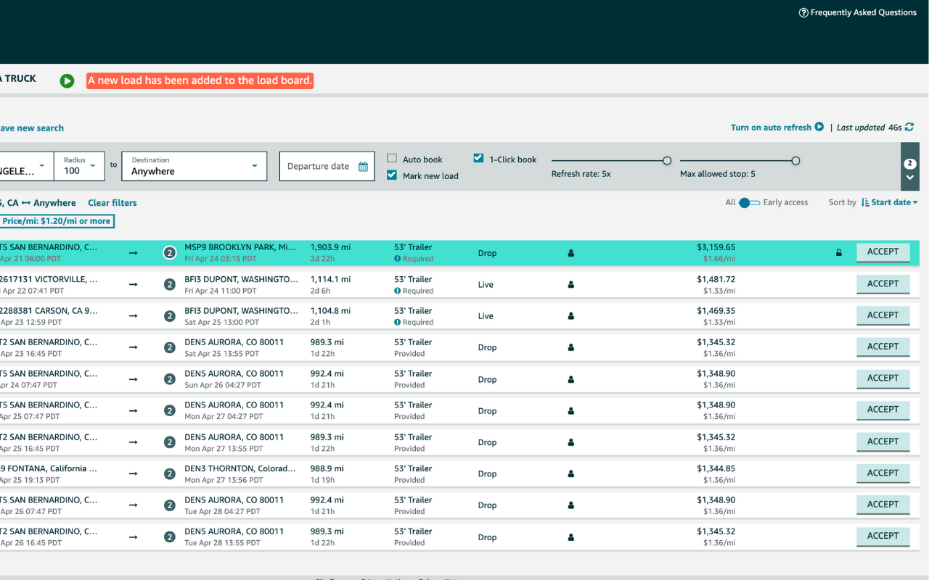Accept the load arriving Sun Apr 26 04:27
Screen dimensions: 929x580
883,378
